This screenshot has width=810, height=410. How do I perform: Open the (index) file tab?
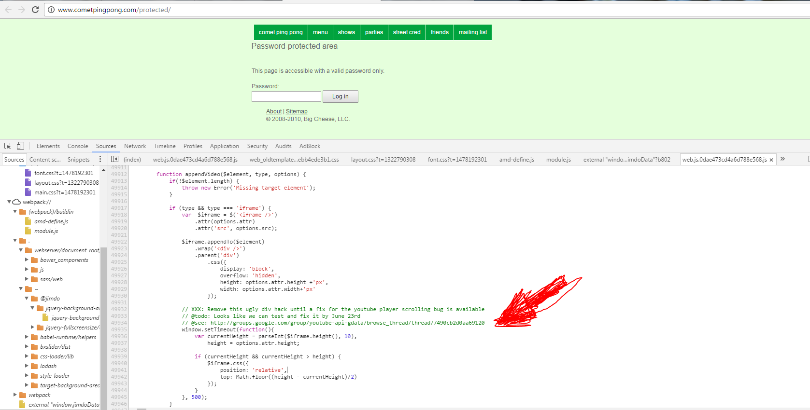(132, 160)
